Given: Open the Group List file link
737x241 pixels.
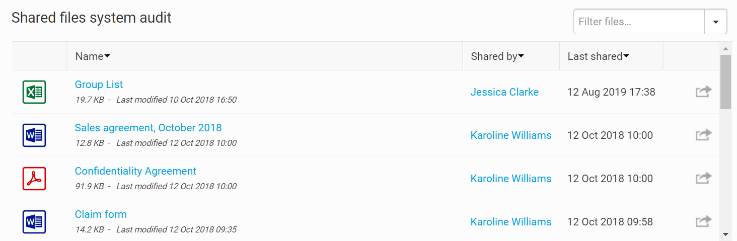Looking at the screenshot, I should (99, 85).
